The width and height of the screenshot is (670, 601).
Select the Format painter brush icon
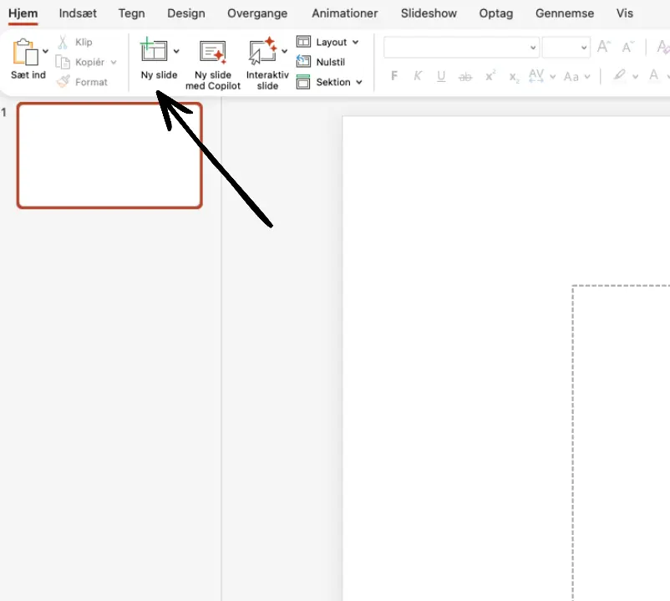[63, 82]
